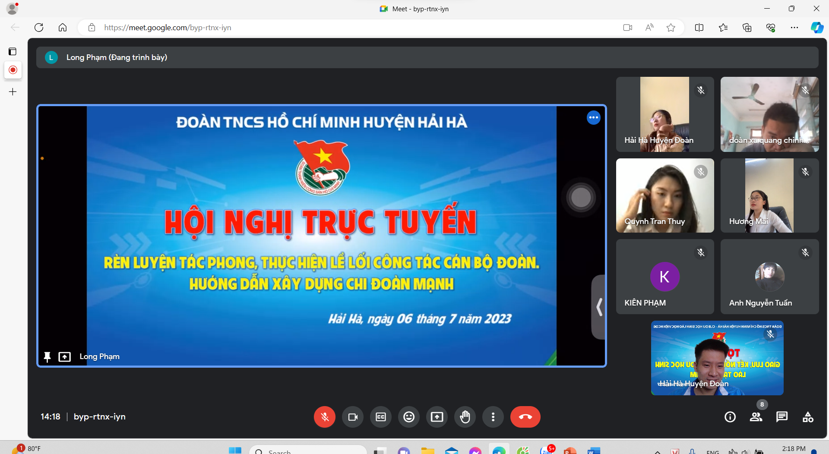
Task: Open more options three-dot call menu
Action: click(x=493, y=417)
